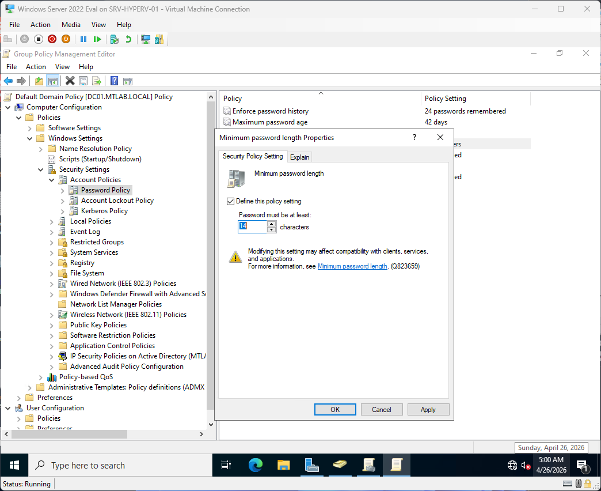Go forward with the gray arrow icon
The width and height of the screenshot is (601, 491).
pyautogui.click(x=21, y=81)
